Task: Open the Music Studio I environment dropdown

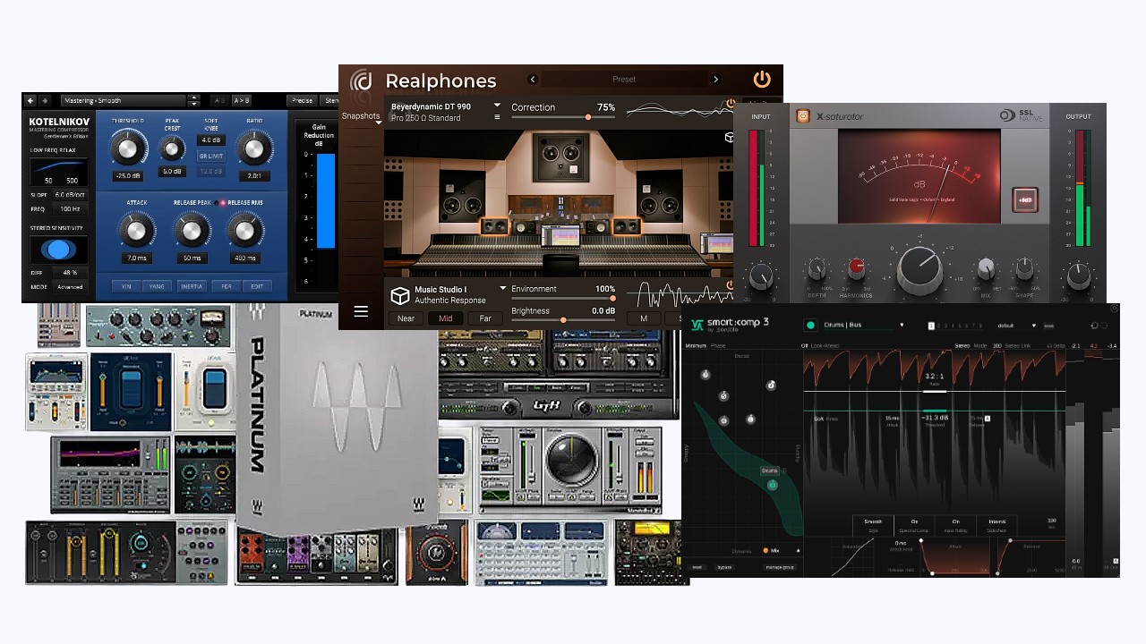Action: click(x=501, y=289)
